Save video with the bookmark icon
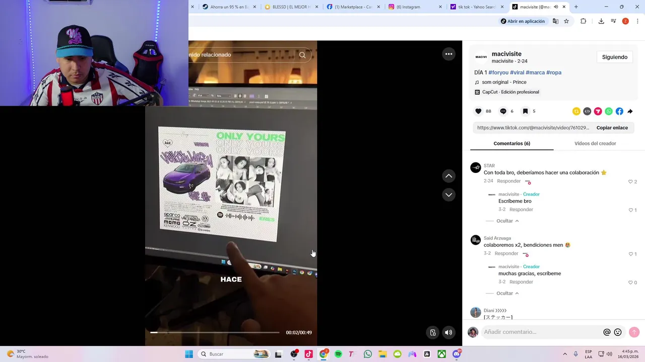645x362 pixels. pyautogui.click(x=525, y=111)
